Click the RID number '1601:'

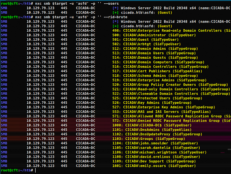tap(117, 166)
